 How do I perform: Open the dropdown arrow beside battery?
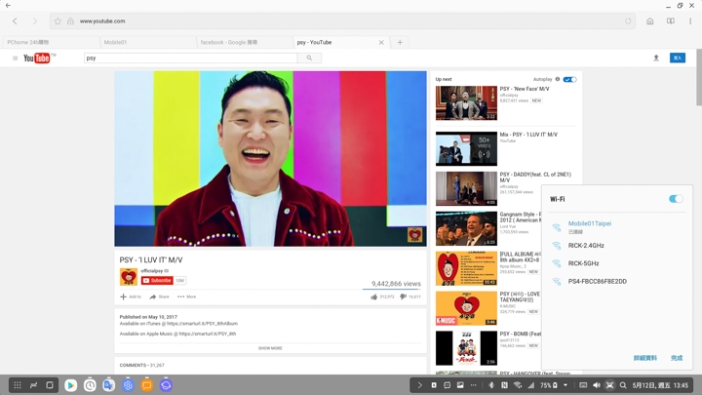[565, 385]
